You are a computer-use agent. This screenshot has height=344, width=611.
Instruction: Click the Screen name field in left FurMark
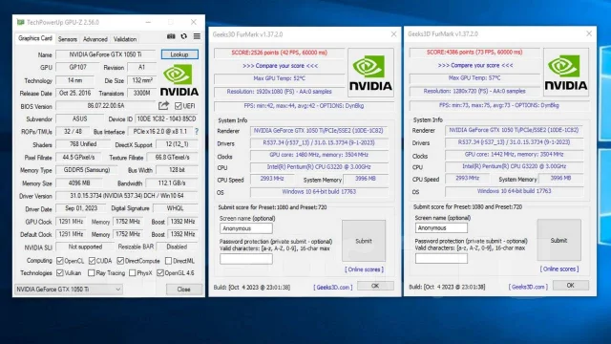click(246, 228)
